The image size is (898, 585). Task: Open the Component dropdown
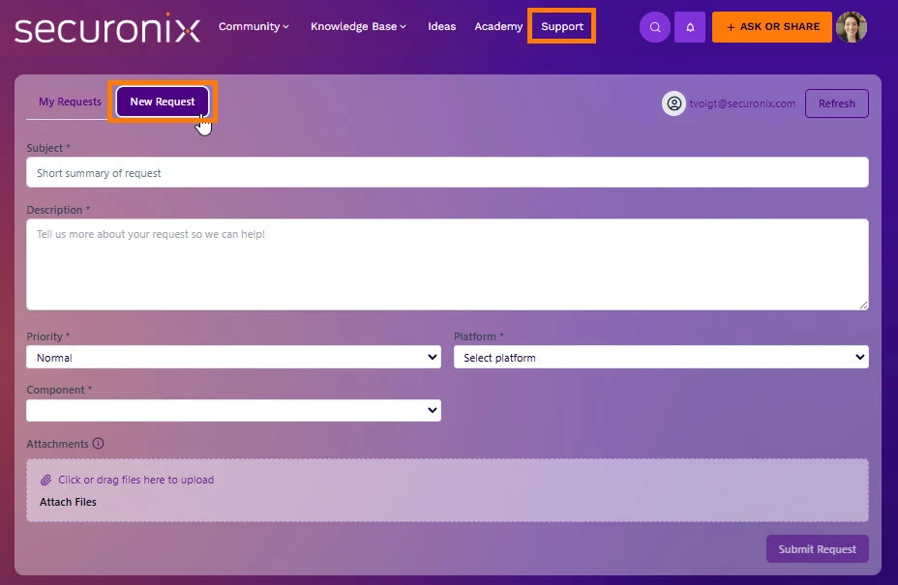click(233, 410)
